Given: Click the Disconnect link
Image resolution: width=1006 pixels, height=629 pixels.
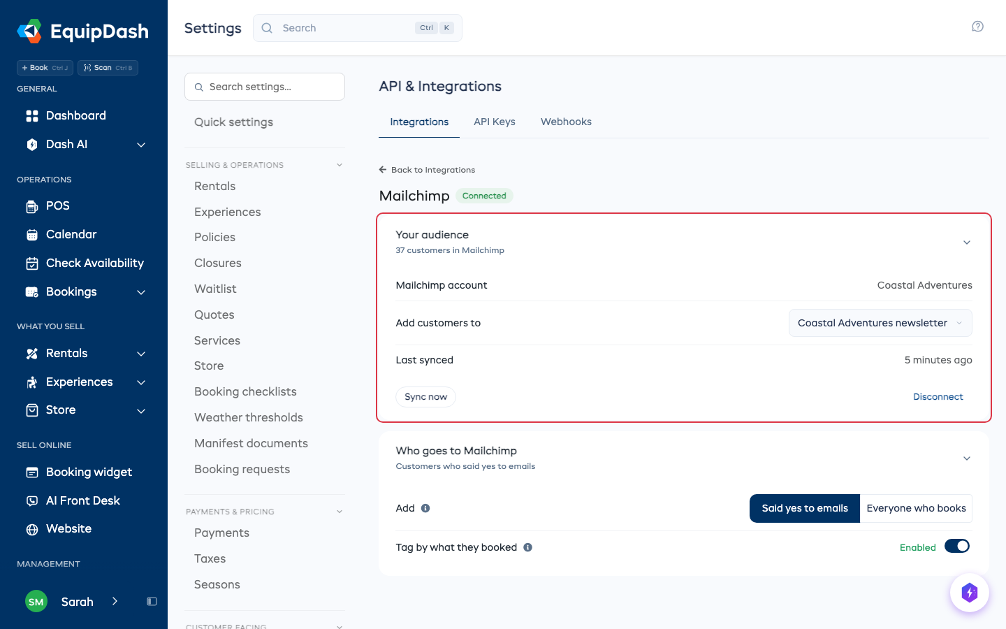Looking at the screenshot, I should point(938,397).
